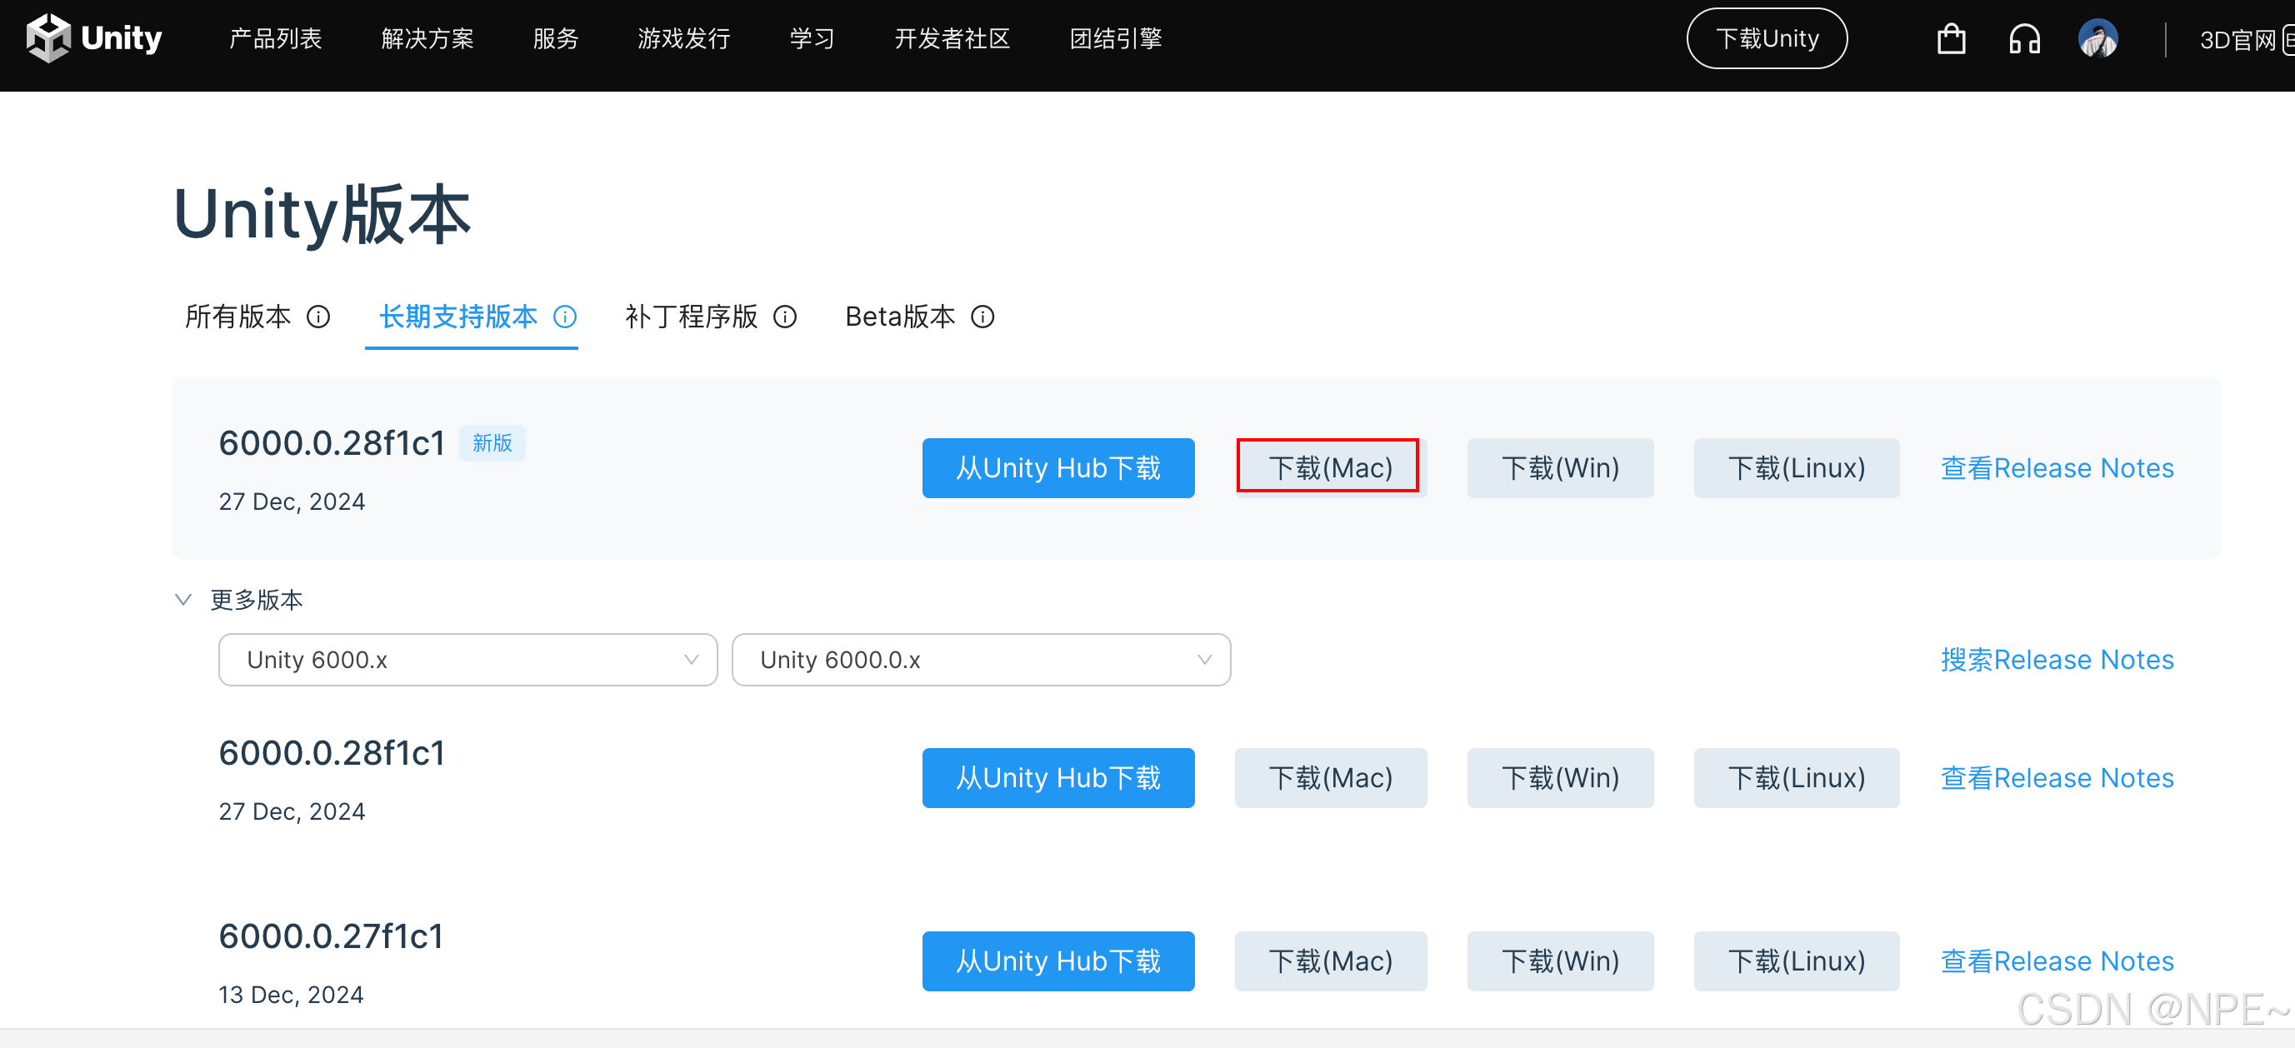The image size is (2295, 1048).
Task: Click 搜索Release Notes link
Action: click(x=2057, y=660)
